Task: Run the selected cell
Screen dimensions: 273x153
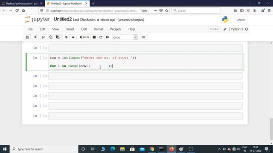Action: coord(84,37)
